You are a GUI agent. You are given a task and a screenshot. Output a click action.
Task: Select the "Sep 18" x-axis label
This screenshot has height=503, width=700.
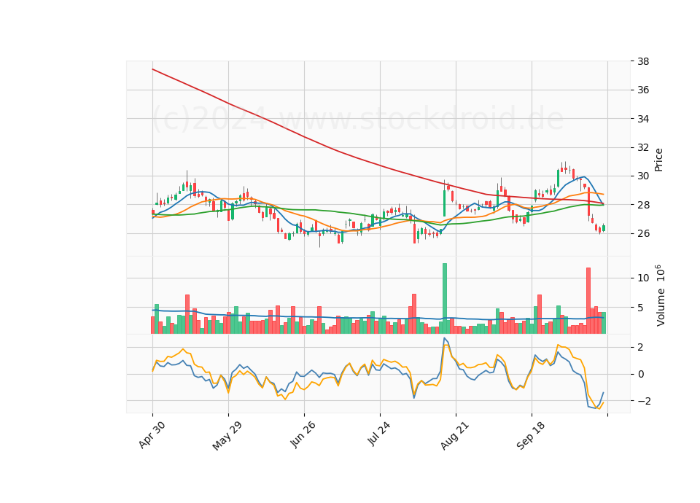click(x=530, y=436)
